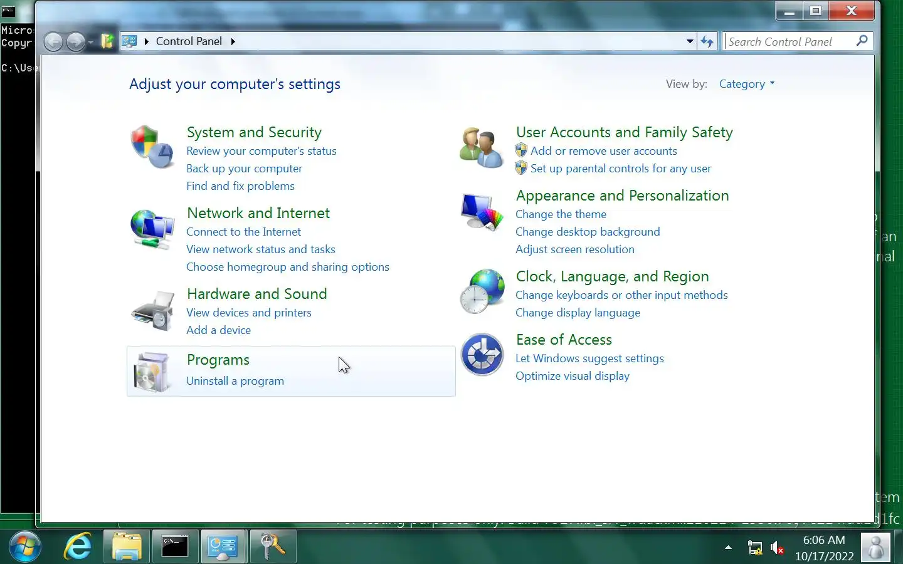Launch Internet Explorer from taskbar

(x=78, y=547)
